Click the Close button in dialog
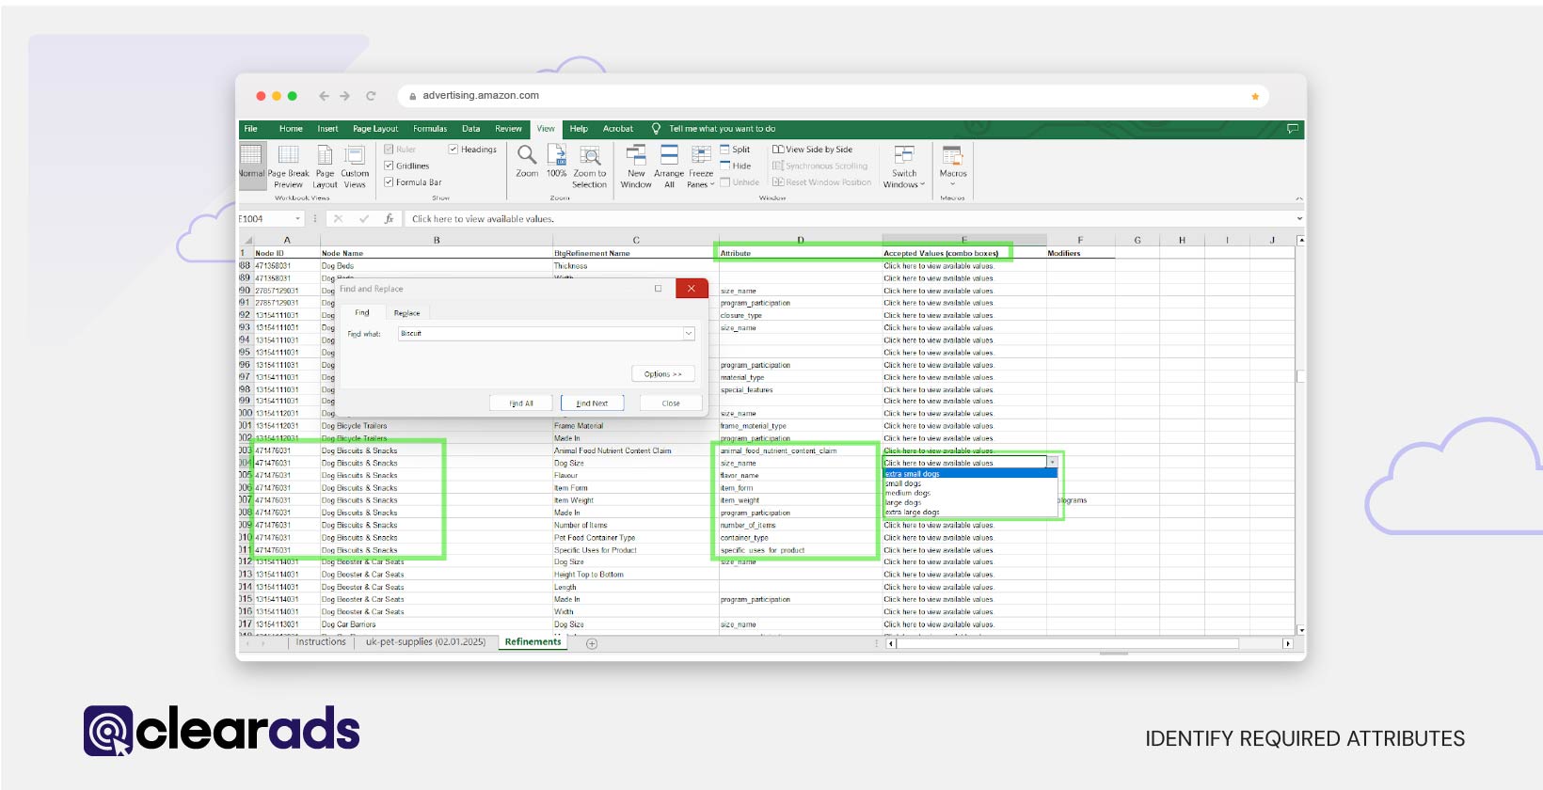1543x790 pixels. 671,403
